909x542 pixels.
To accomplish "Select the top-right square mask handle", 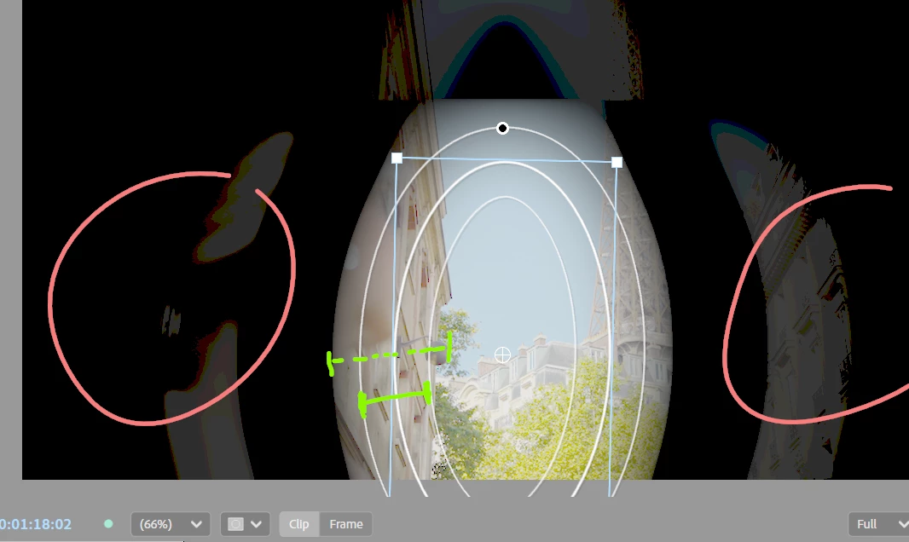I will (x=617, y=162).
